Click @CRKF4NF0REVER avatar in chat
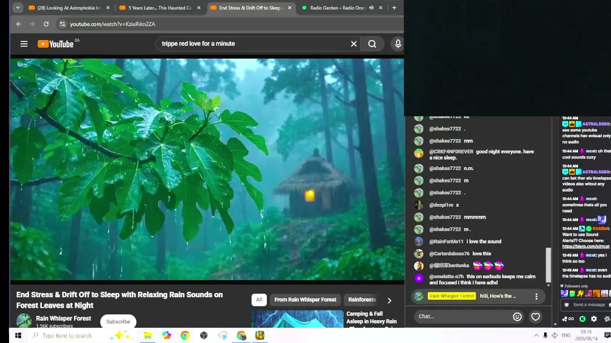611x343 pixels. pyautogui.click(x=419, y=153)
